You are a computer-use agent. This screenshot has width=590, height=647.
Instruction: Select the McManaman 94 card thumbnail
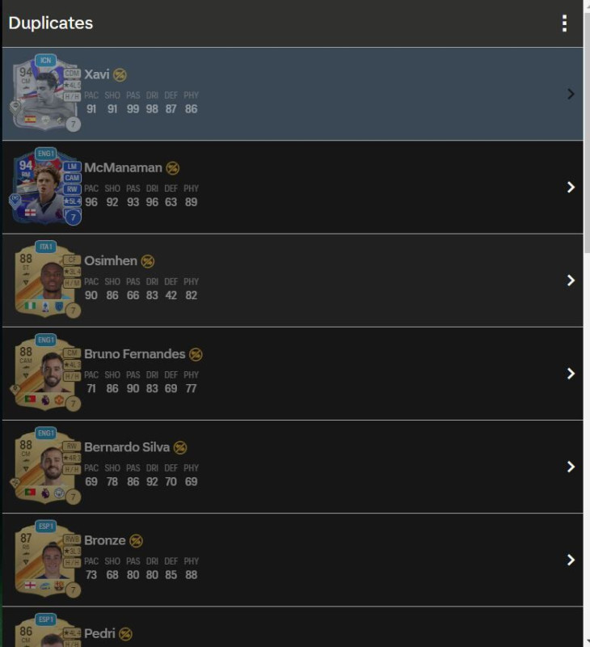point(46,186)
